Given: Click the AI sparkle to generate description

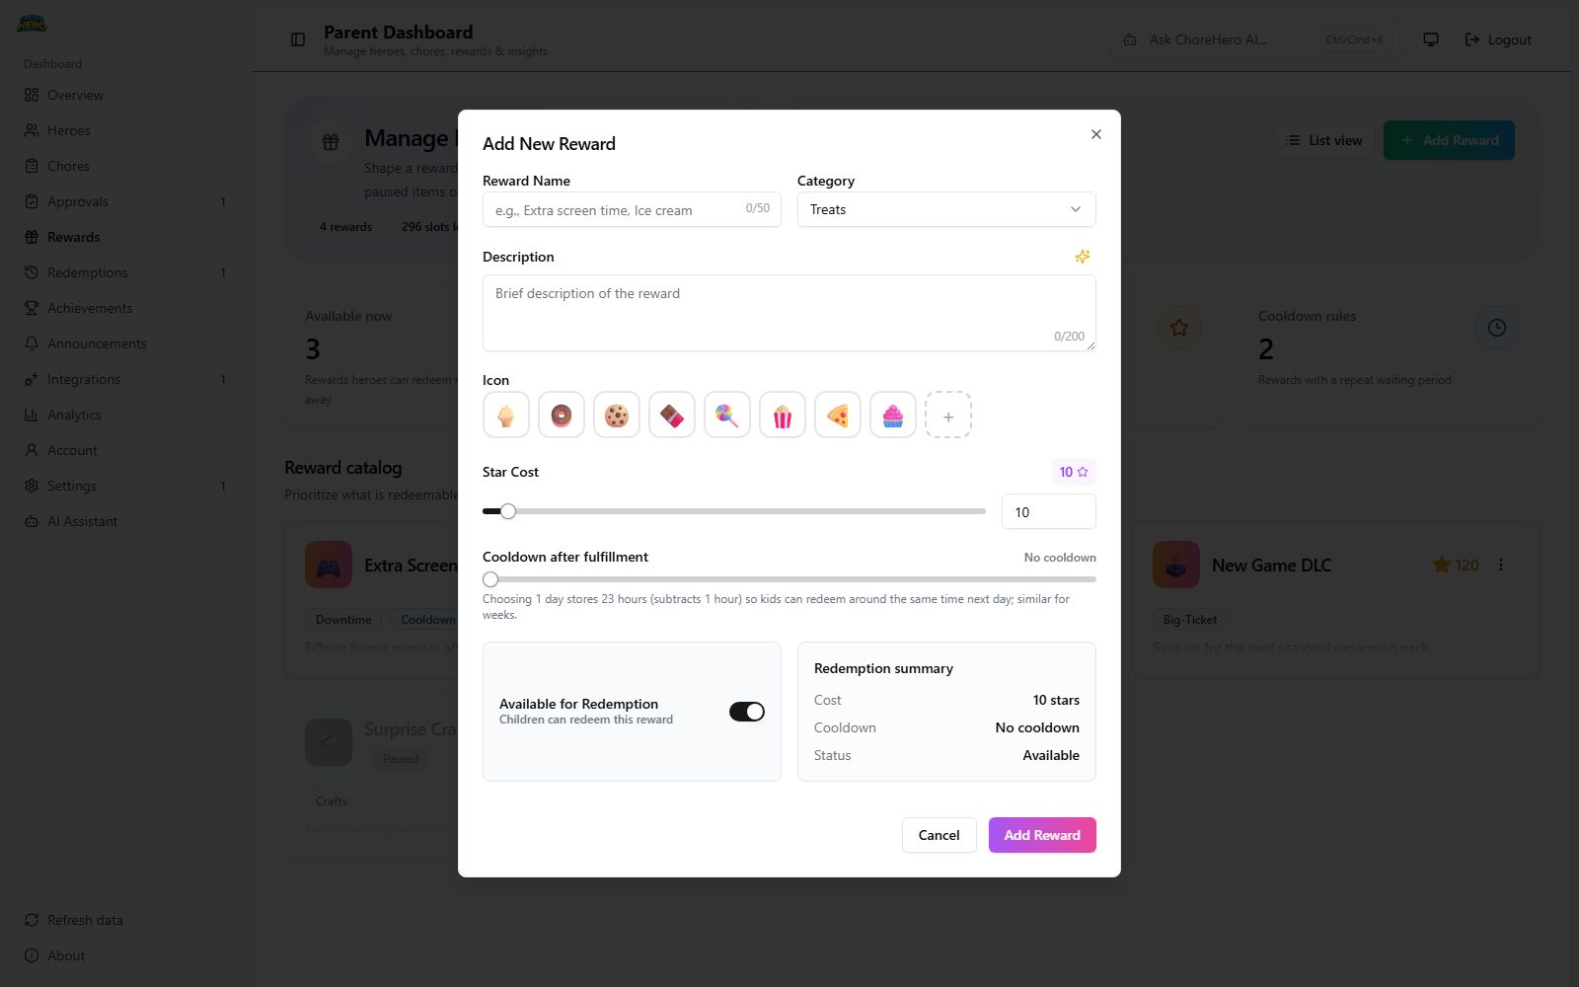Looking at the screenshot, I should coord(1083,257).
